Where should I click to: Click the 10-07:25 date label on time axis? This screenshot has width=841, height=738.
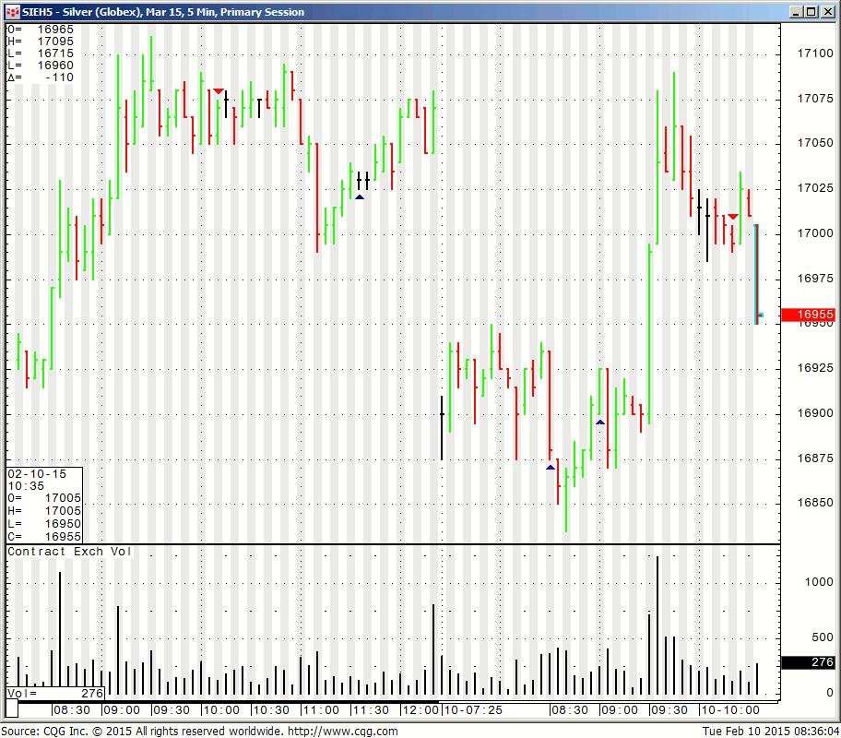pos(473,710)
